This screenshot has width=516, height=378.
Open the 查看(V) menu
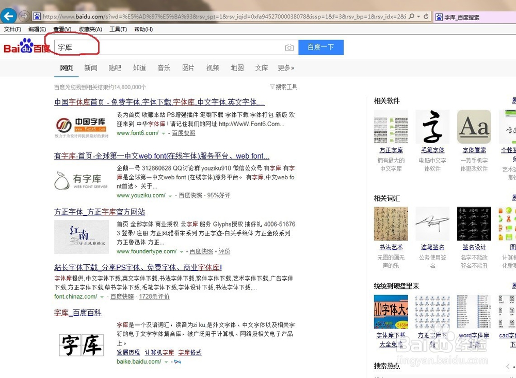click(x=62, y=29)
